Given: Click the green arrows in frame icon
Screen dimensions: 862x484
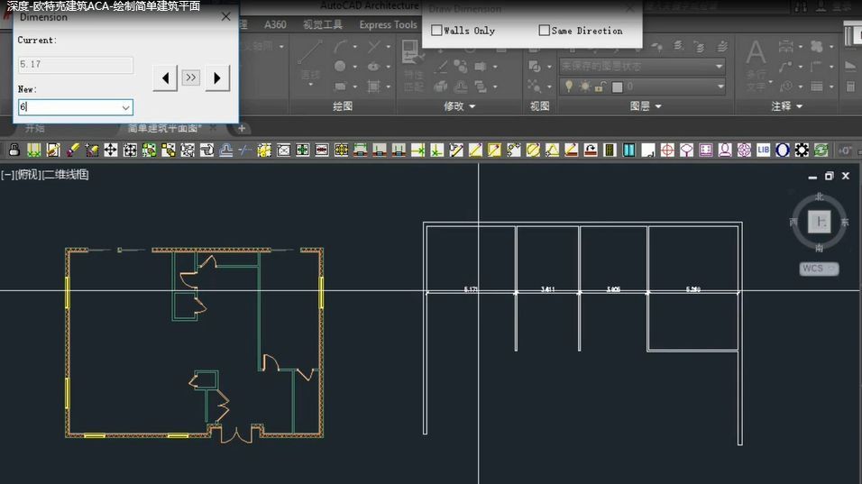Looking at the screenshot, I should (303, 150).
